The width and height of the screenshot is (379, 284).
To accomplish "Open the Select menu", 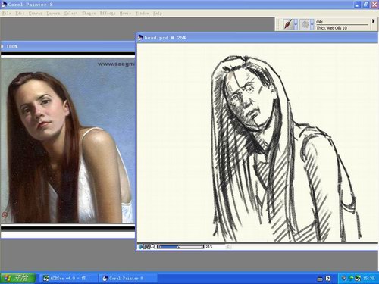I will click(x=70, y=13).
